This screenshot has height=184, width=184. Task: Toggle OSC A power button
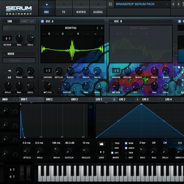(x=42, y=21)
